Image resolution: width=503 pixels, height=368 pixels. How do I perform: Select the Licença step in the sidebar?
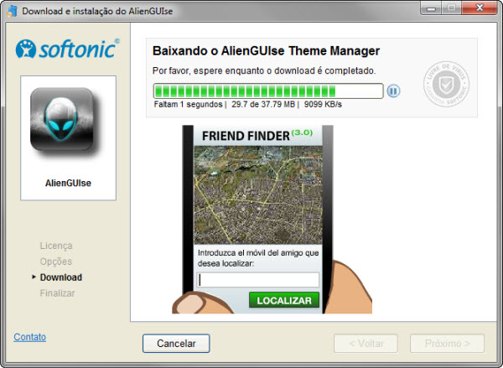point(56,246)
